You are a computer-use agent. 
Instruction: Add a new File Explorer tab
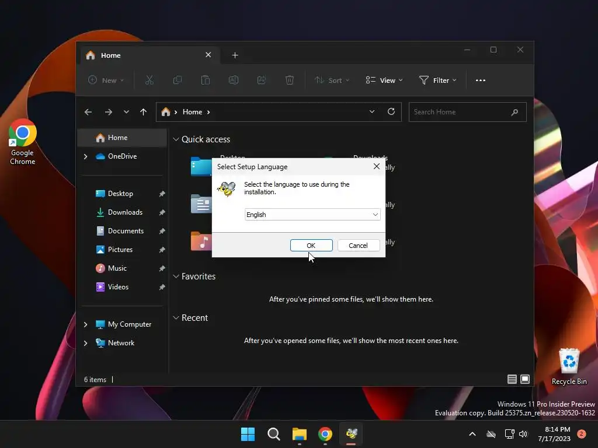click(x=235, y=55)
